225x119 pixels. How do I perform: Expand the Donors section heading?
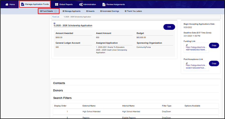(58, 90)
